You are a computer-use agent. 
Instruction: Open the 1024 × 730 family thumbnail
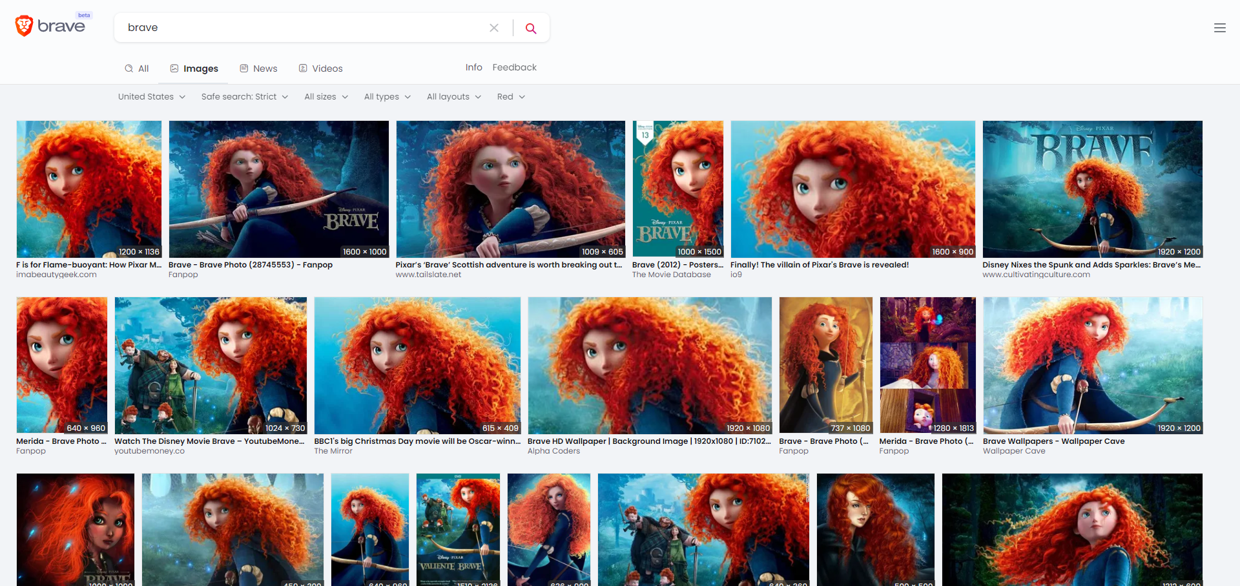211,365
